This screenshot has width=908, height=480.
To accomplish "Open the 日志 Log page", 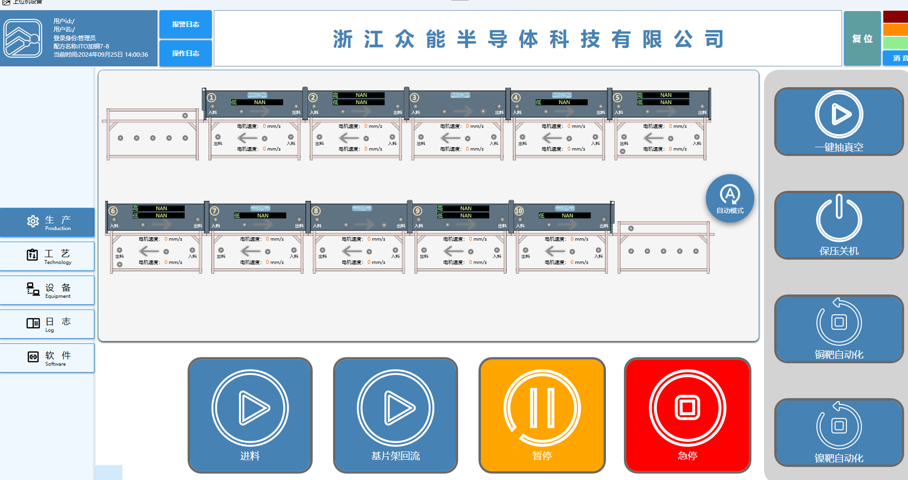I will tap(47, 324).
